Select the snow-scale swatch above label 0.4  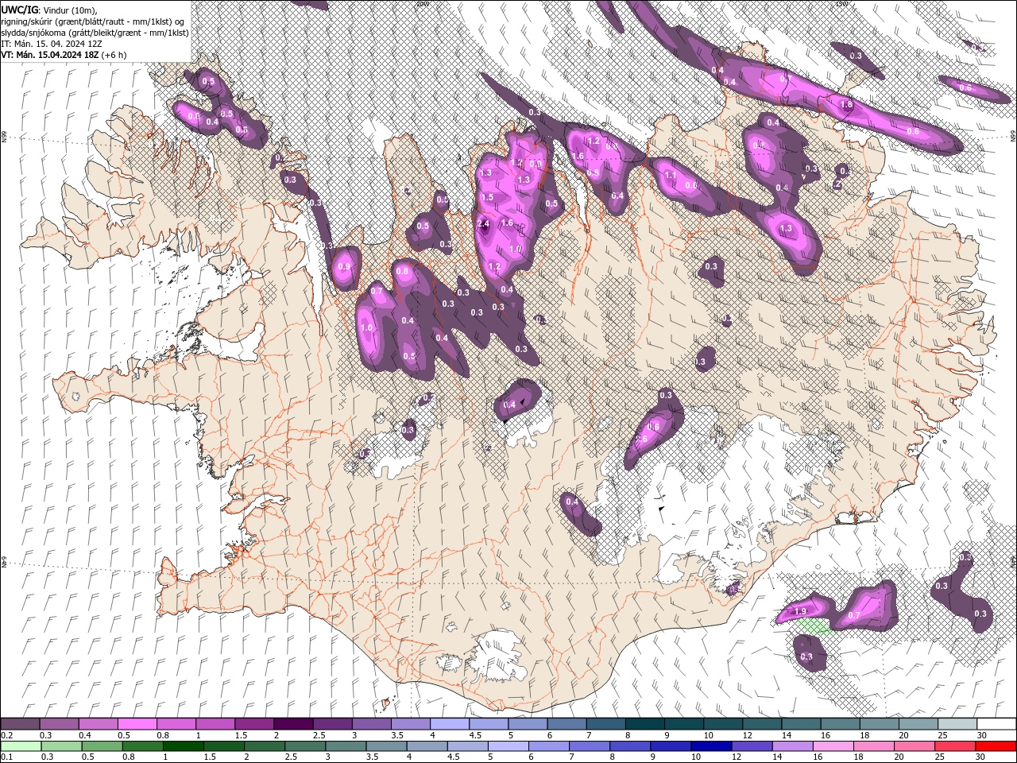tap(99, 724)
